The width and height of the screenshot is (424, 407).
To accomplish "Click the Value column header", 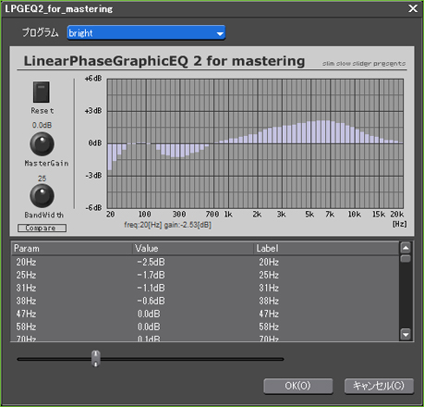I will point(193,249).
